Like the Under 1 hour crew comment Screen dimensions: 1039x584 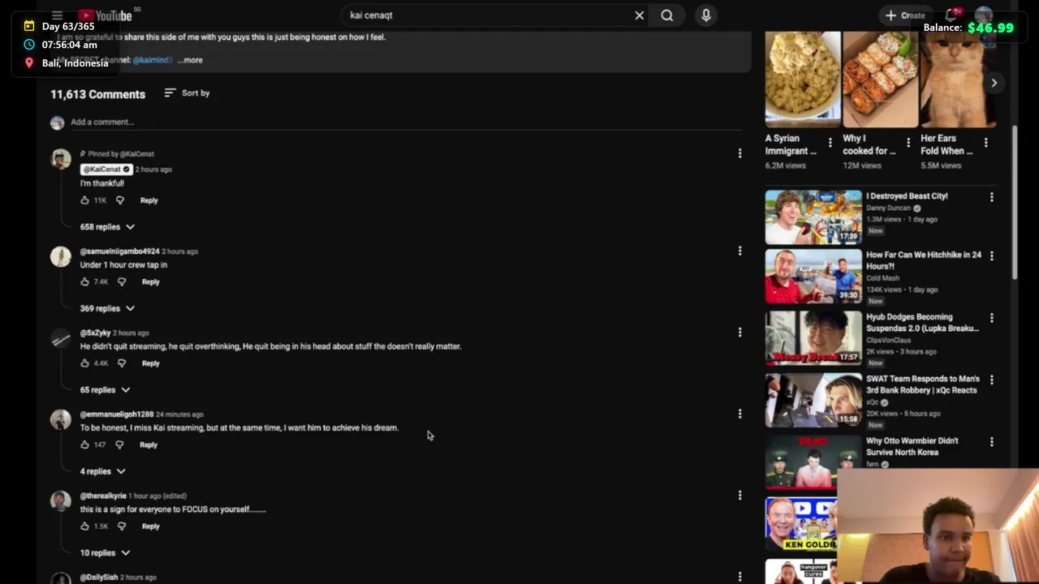84,282
